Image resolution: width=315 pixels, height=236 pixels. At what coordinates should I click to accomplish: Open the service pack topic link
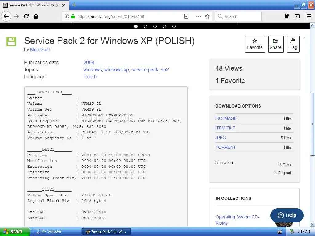[145, 69]
